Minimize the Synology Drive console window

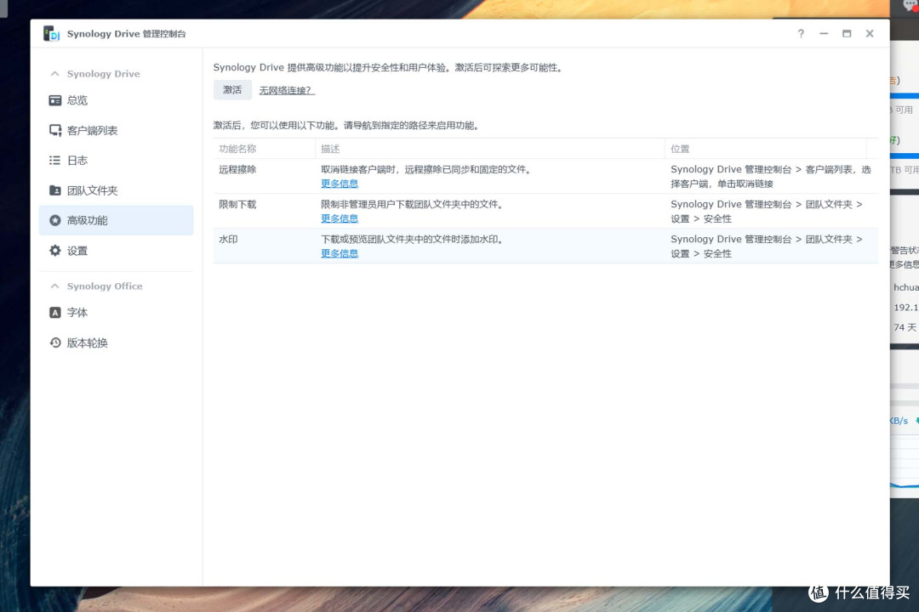point(824,33)
